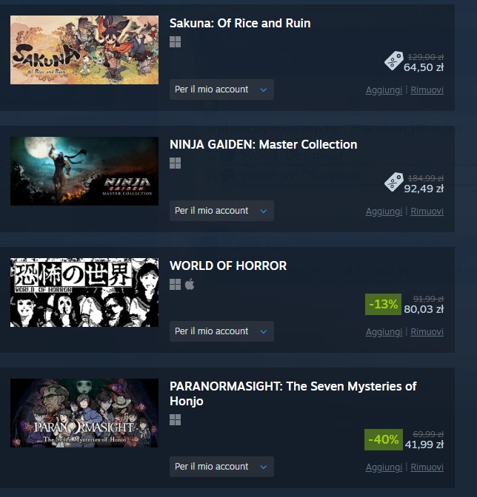This screenshot has width=477, height=497.
Task: Click Aggiungi link for Sakuna
Action: click(x=384, y=90)
